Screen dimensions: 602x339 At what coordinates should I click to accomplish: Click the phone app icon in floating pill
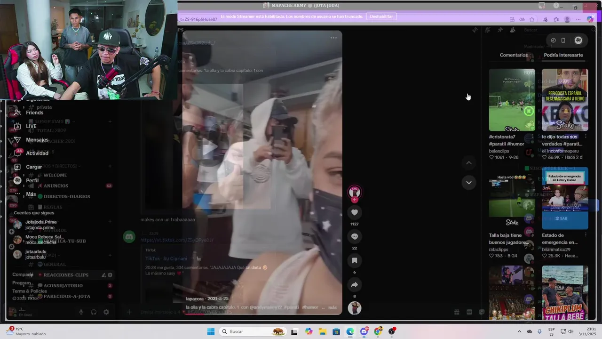tap(563, 40)
